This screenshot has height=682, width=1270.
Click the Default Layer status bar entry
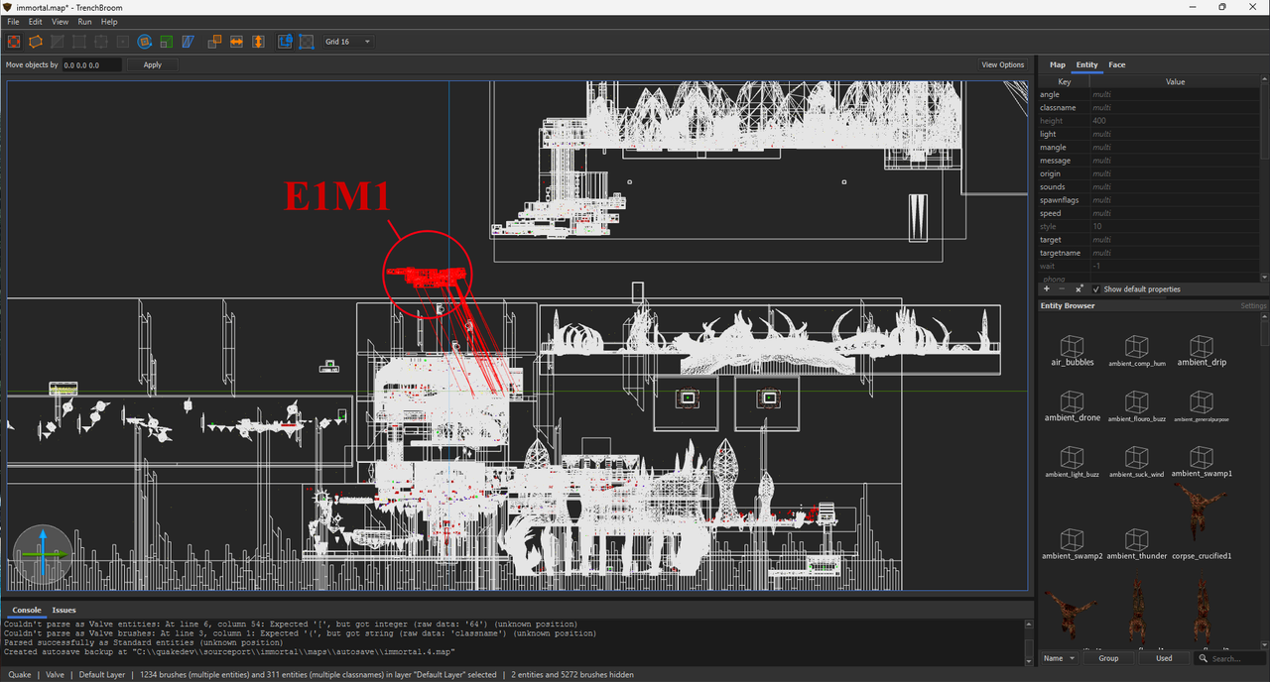coord(102,675)
